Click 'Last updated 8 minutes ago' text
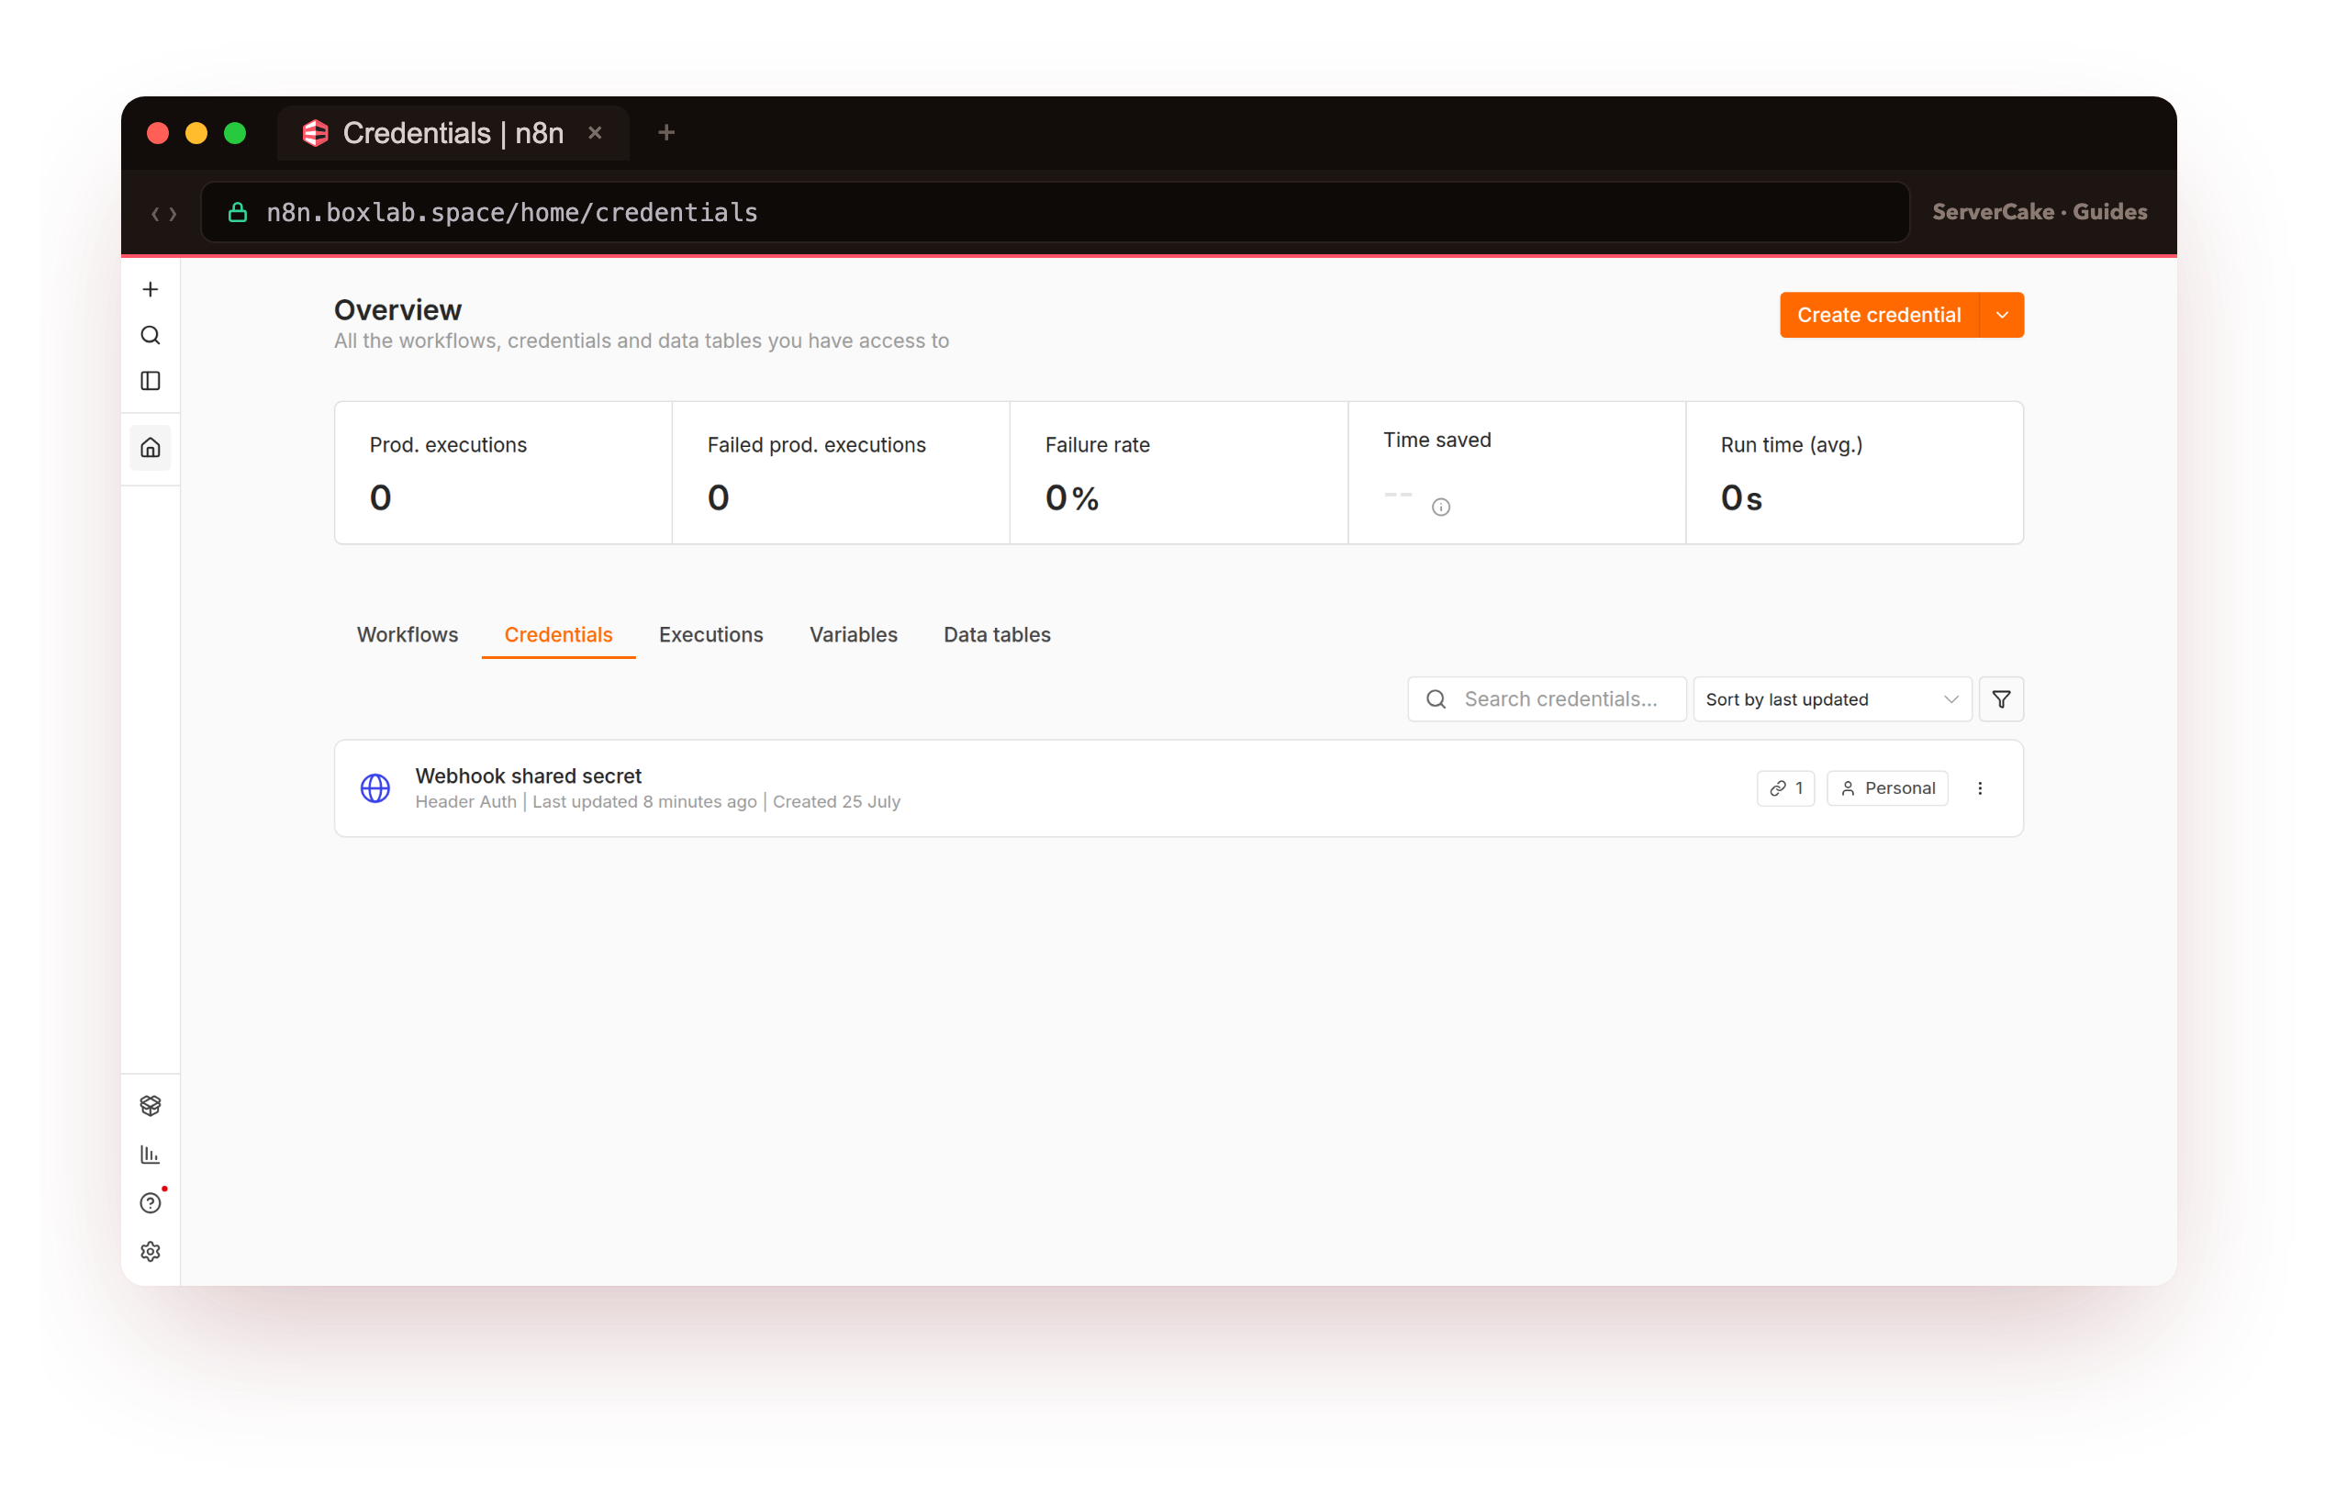Viewport: 2336px width, 1507px height. pyautogui.click(x=645, y=802)
